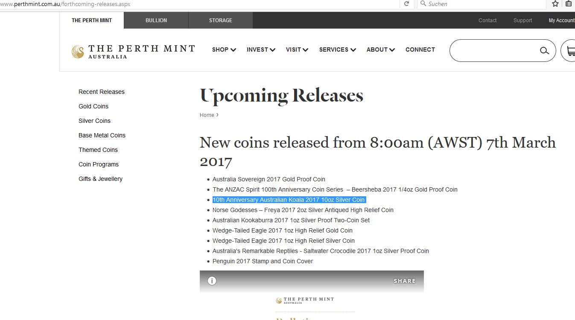
Task: Open Themed Coins sidebar link
Action: (x=98, y=150)
